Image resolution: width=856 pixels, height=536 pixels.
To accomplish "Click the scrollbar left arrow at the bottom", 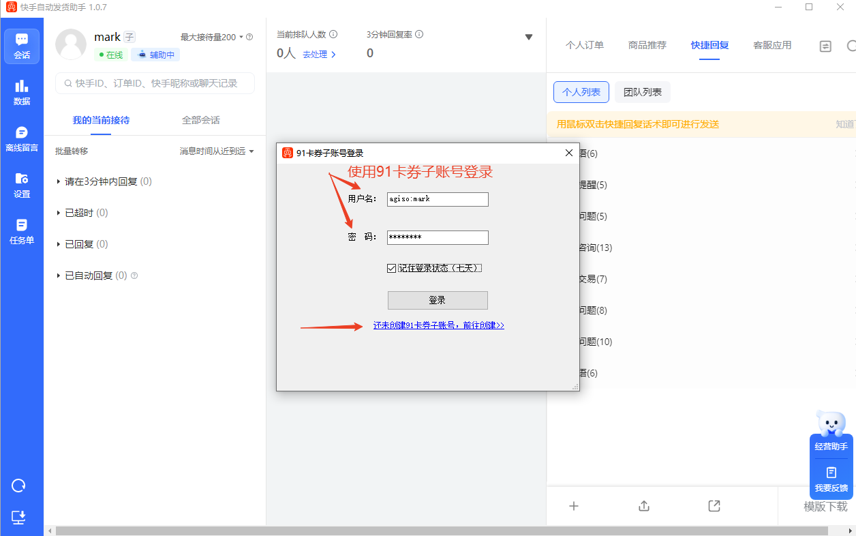I will (49, 531).
